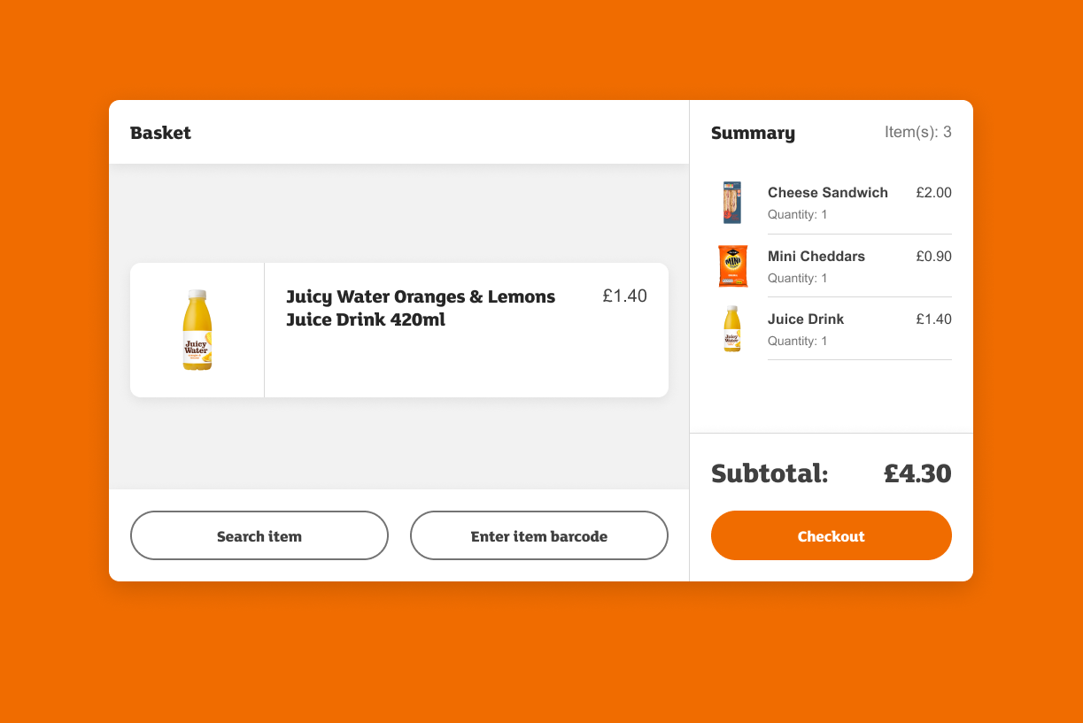Click the £1.40 price in basket card
Image resolution: width=1083 pixels, height=723 pixels.
tap(625, 296)
